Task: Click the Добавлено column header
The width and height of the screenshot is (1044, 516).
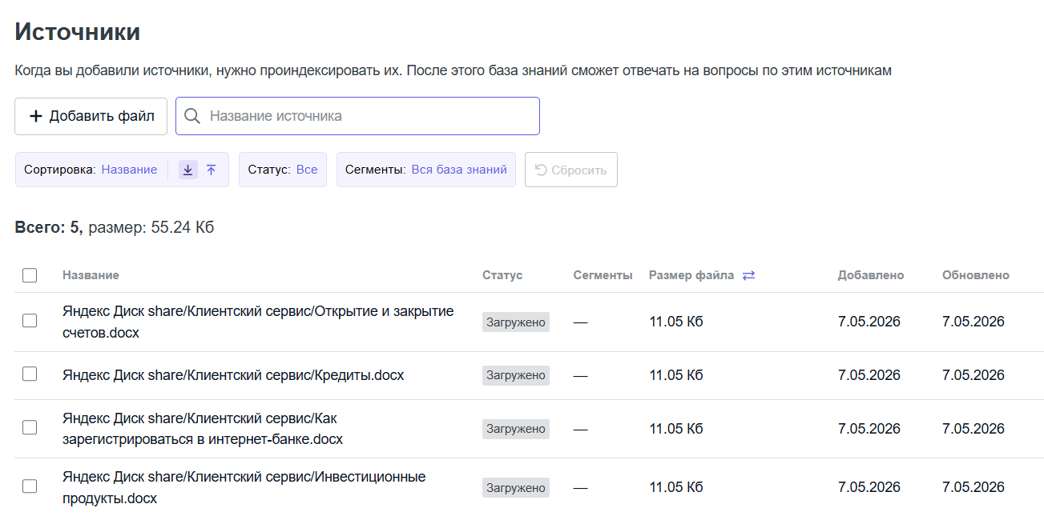Action: 871,275
